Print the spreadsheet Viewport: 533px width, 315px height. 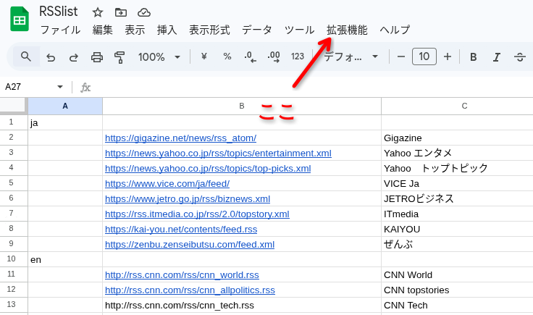97,56
